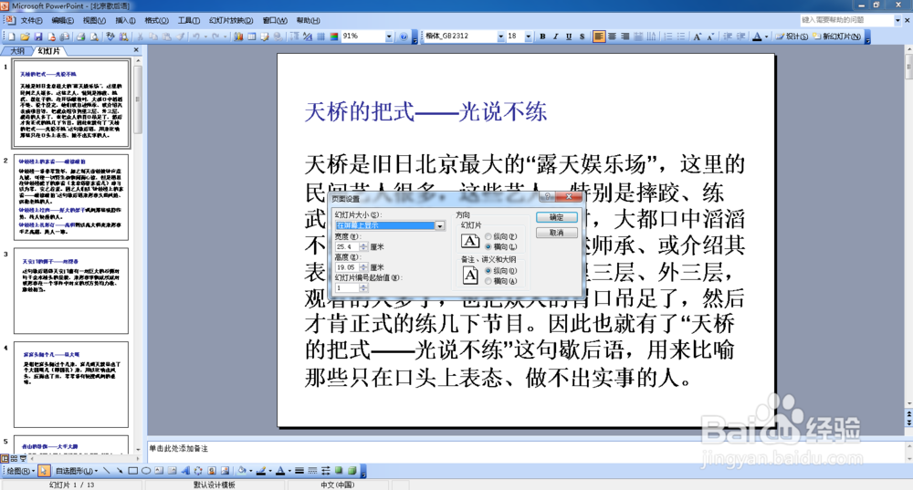Screen dimensions: 913x490
Task: Open the 自选图形 (AutoShapes) dropdown
Action: coord(77,471)
